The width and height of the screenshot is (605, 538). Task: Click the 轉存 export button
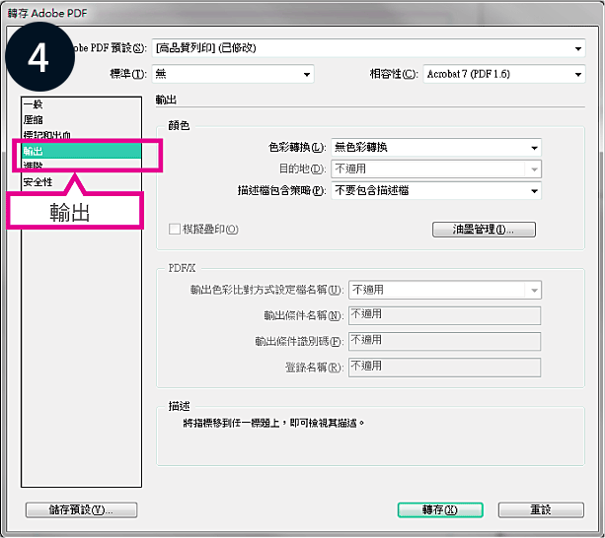[x=440, y=509]
